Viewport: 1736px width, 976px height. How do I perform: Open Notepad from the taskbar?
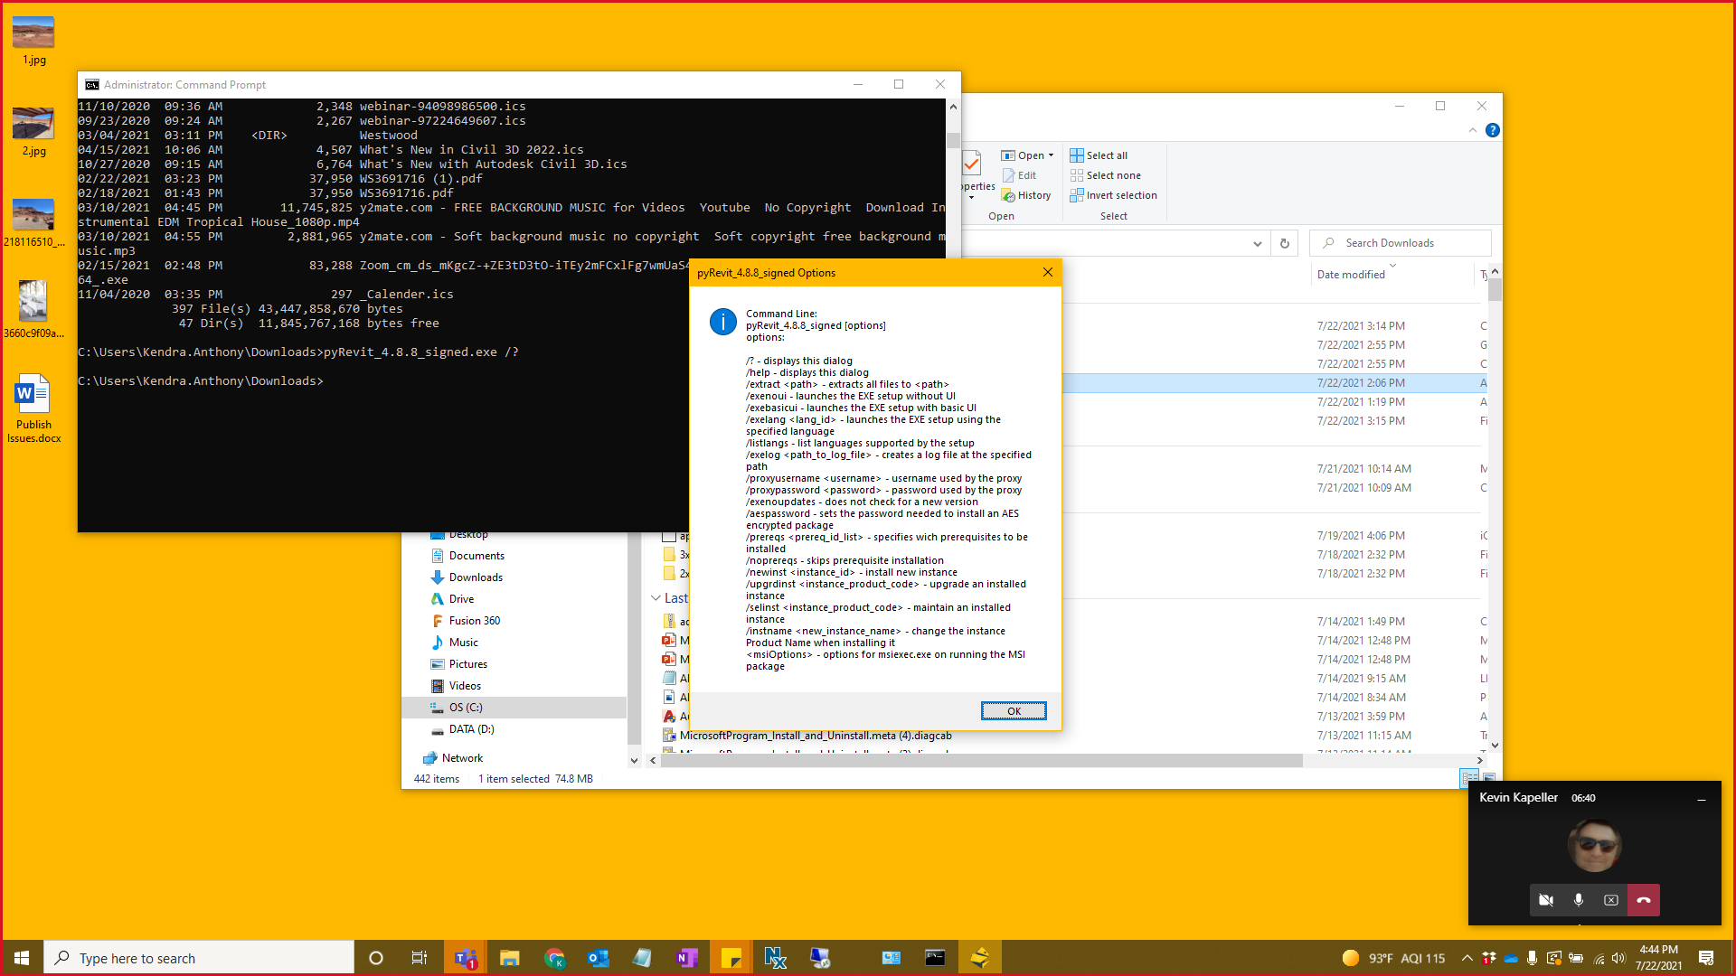[x=642, y=957]
